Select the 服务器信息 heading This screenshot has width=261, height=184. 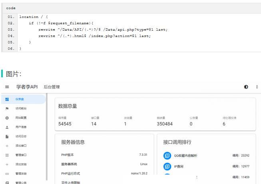point(73,142)
